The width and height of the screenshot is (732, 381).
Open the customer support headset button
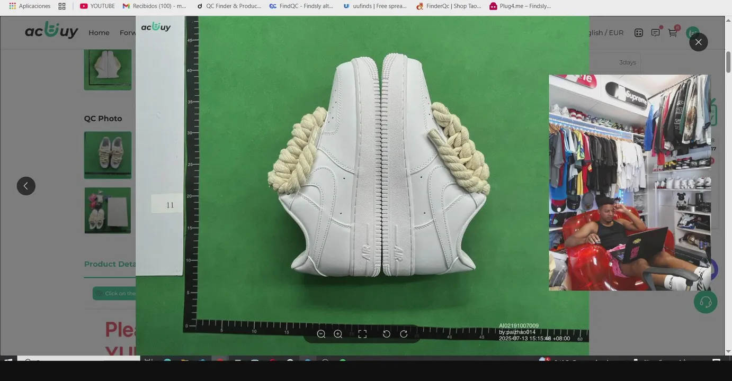tap(706, 302)
